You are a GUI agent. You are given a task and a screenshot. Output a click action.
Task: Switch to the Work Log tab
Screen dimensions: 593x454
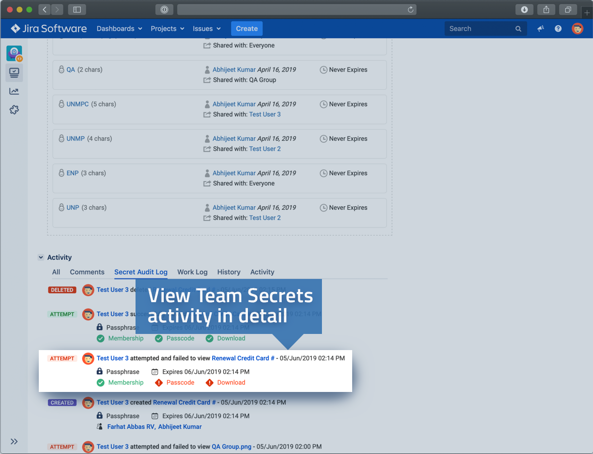click(x=192, y=272)
